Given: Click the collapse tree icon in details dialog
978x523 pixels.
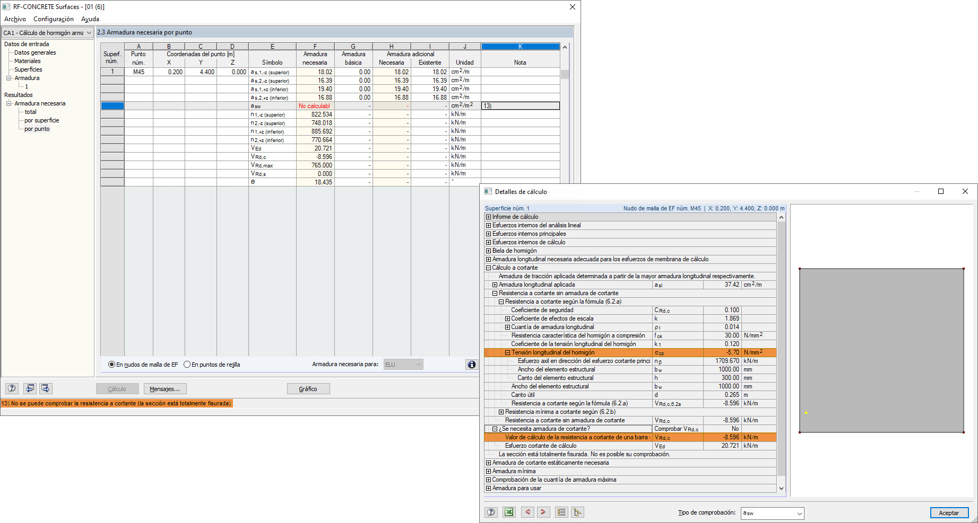Looking at the screenshot, I should pos(577,512).
